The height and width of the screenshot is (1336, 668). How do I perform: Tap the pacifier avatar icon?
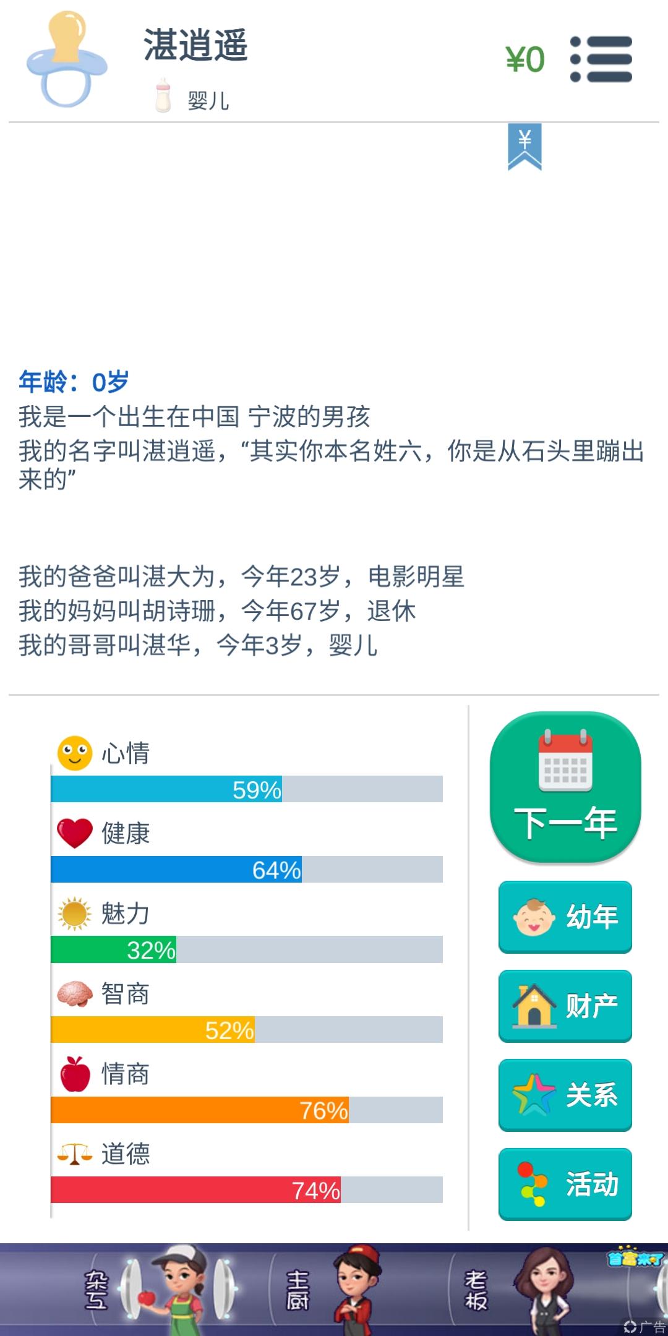tap(67, 59)
